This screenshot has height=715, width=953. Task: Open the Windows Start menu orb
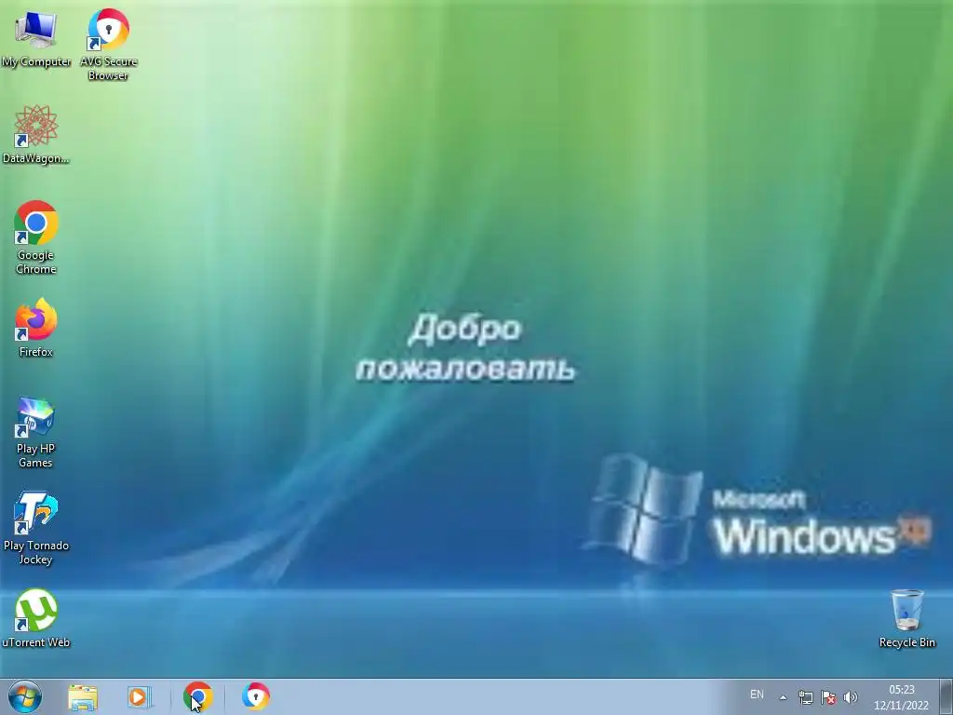click(x=25, y=696)
